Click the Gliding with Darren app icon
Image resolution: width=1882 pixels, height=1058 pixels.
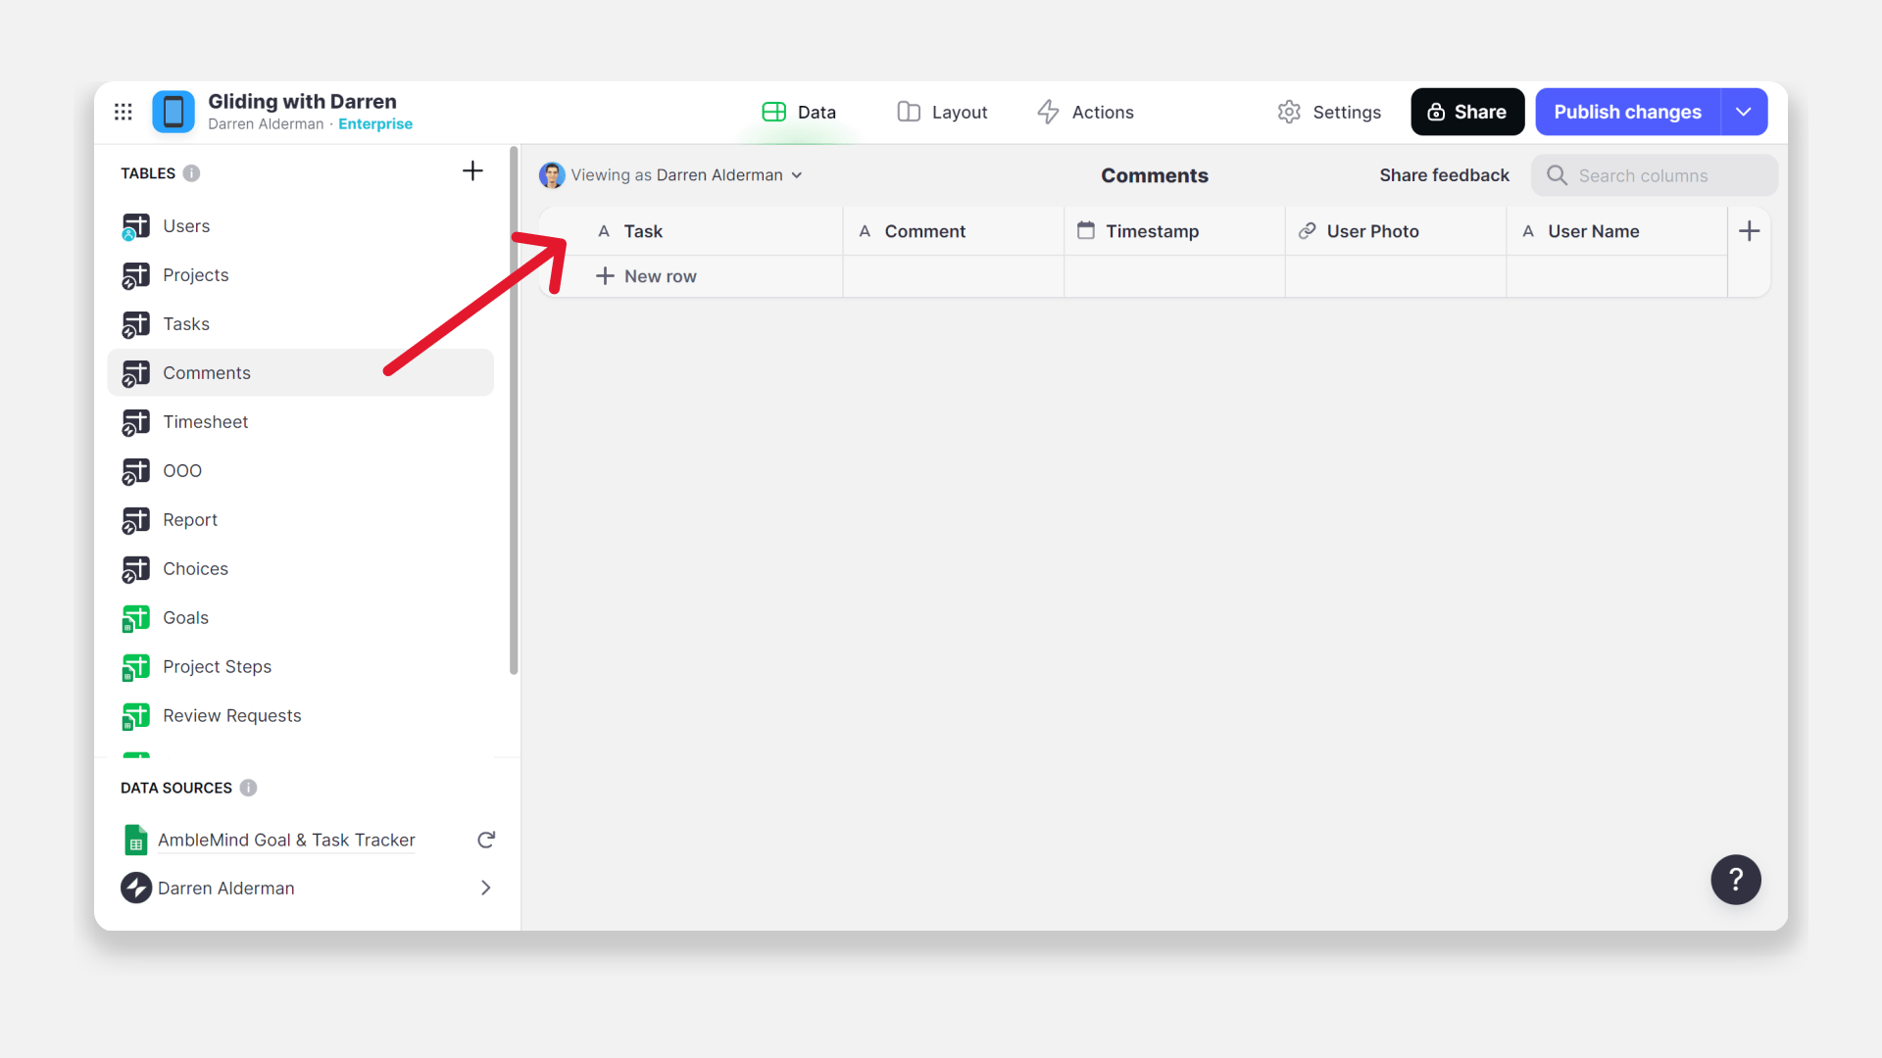[x=173, y=112]
